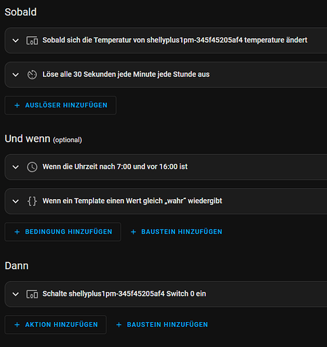Image resolution: width=327 pixels, height=347 pixels.
Task: Expand the 'Löse alle 30 Sekunden' trigger chevron
Action: [x=15, y=75]
